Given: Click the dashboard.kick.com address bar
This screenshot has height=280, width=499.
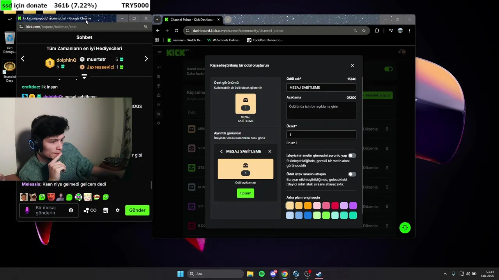Looking at the screenshot, I should (x=269, y=31).
